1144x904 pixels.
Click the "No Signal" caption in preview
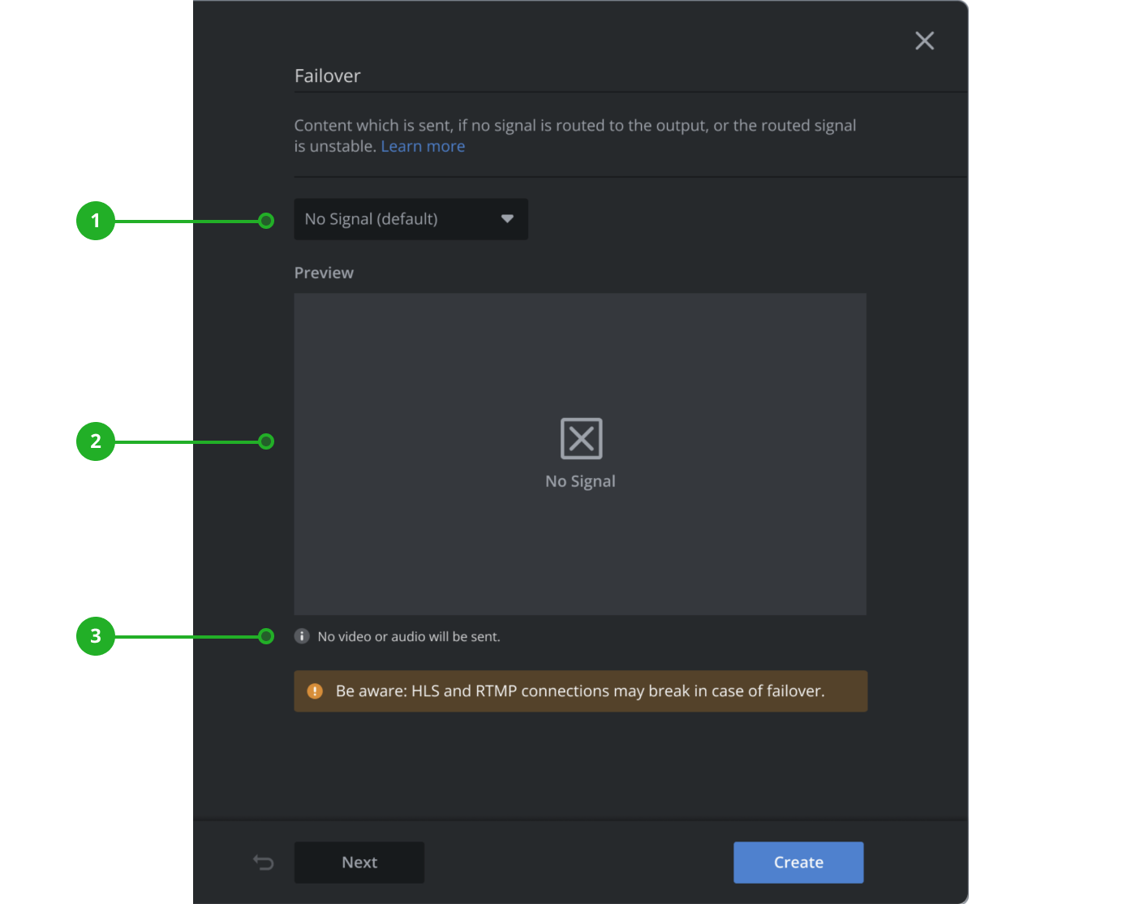coord(580,481)
